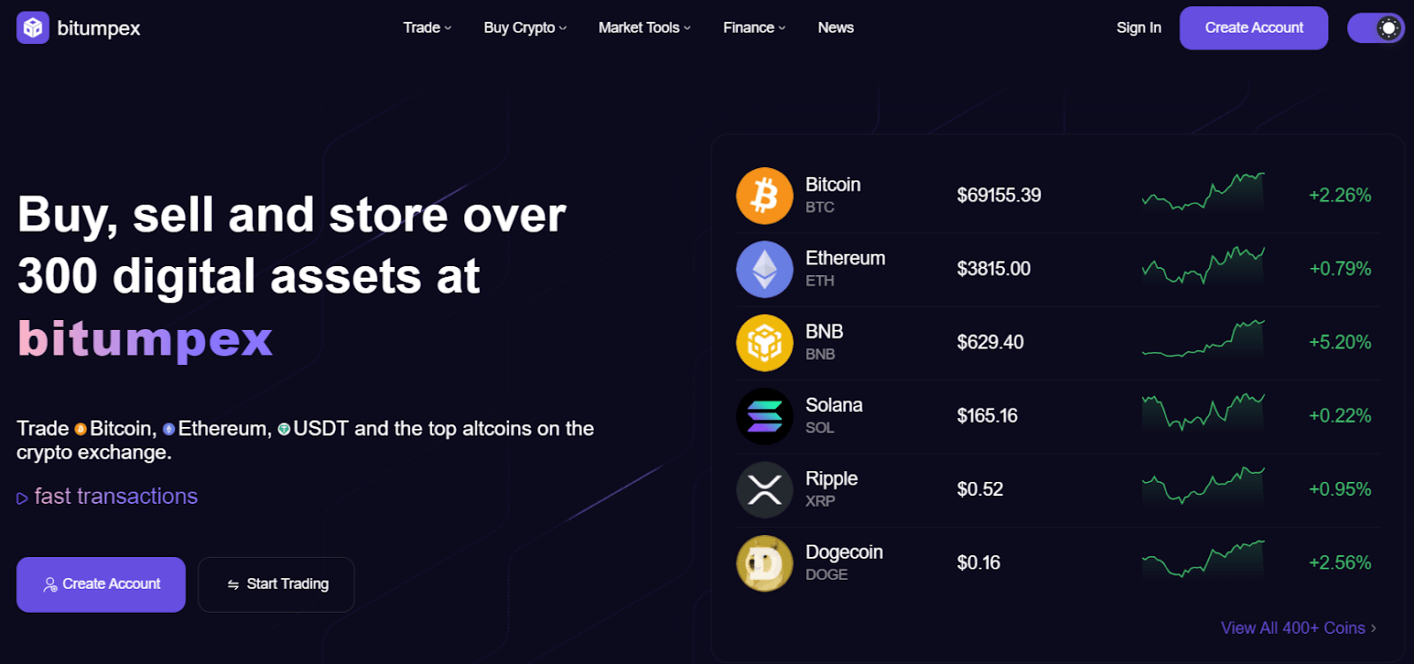Select the Ripple XRP icon

764,489
